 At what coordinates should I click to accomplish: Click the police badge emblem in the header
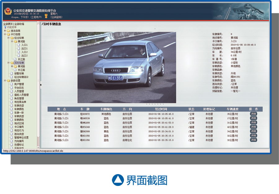coord(8,12)
